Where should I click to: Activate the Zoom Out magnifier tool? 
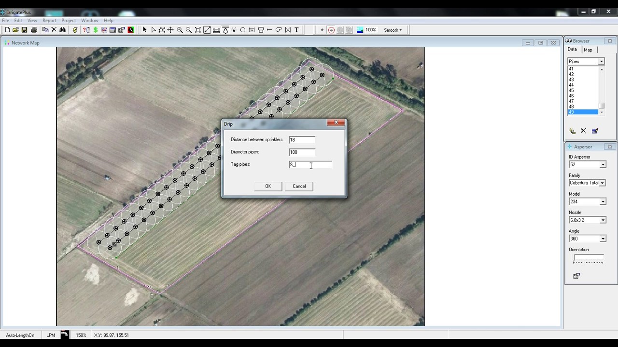click(x=189, y=30)
